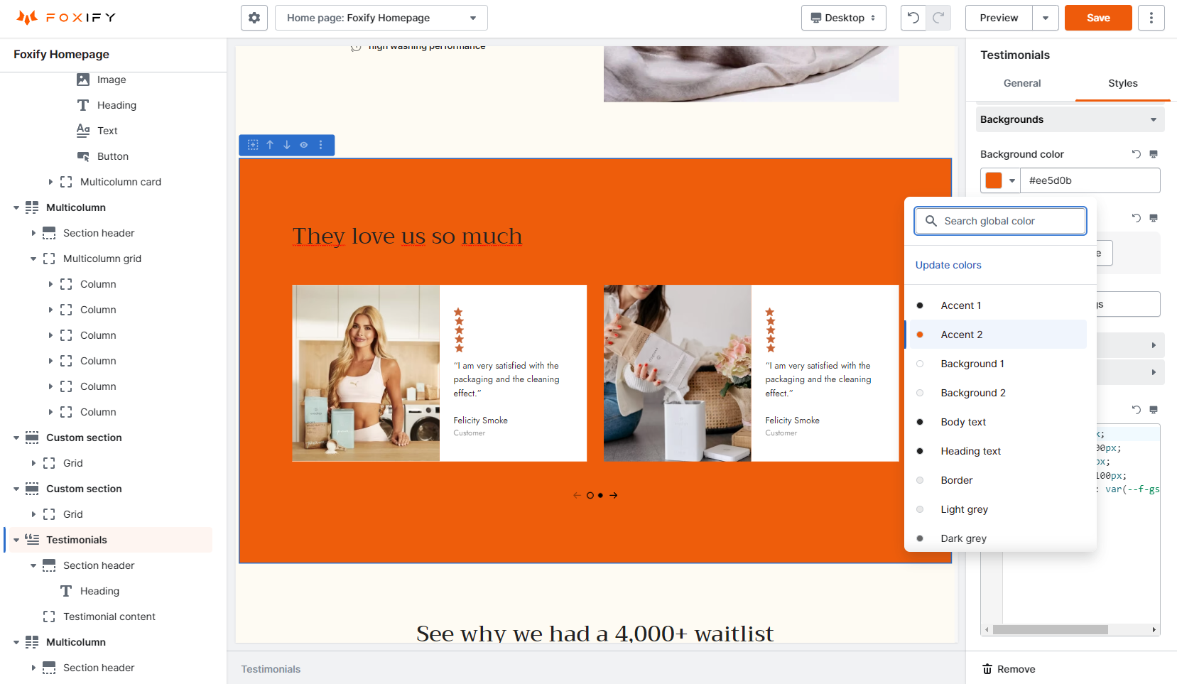Image resolution: width=1177 pixels, height=684 pixels.
Task: Click revert icon above the code editor
Action: tap(1137, 410)
